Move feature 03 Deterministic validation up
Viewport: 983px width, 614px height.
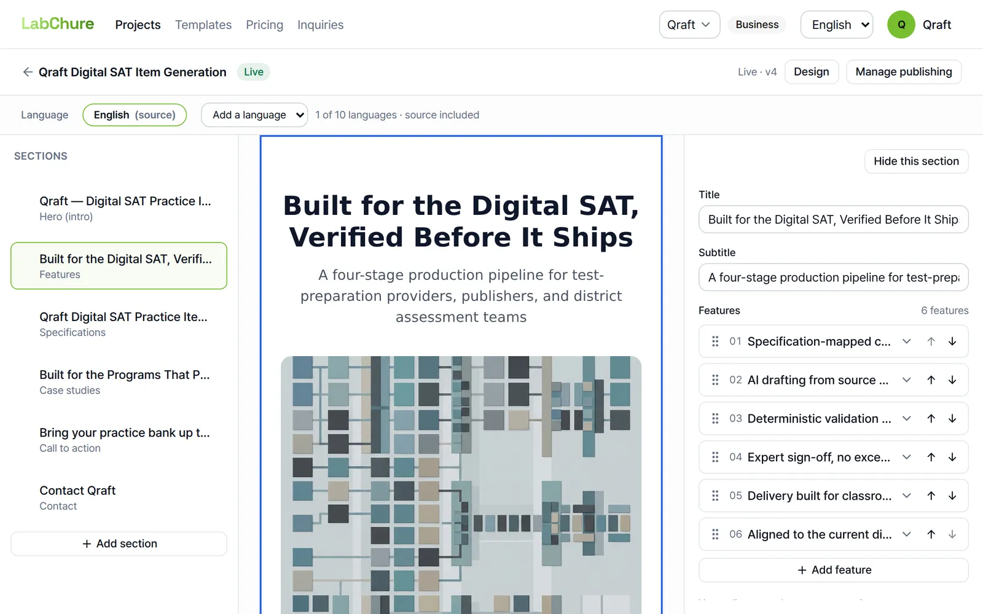[x=931, y=419]
